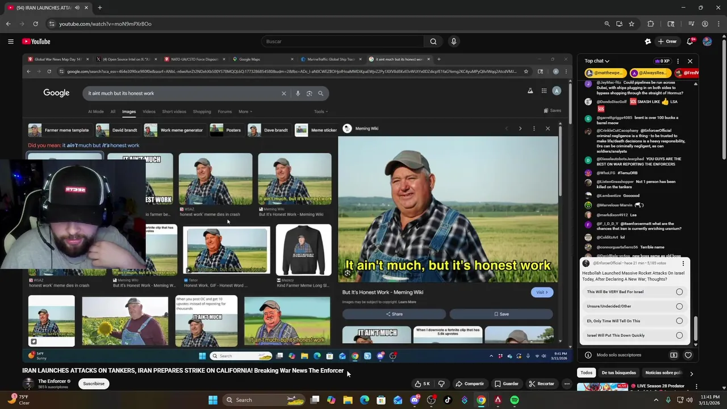Go back in the Chrome browser
Viewport: 727px width, 409px height.
pos(8,24)
